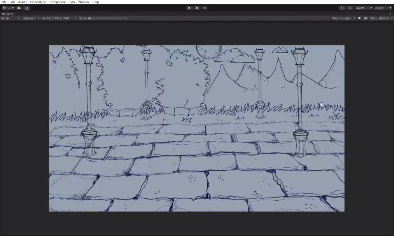Open the cloud services icon
Image resolution: width=394 pixels, height=236 pixels.
click(19, 8)
